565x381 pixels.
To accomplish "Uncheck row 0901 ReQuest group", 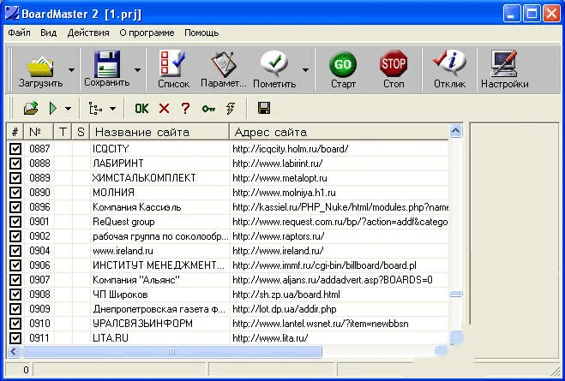I will pos(15,222).
